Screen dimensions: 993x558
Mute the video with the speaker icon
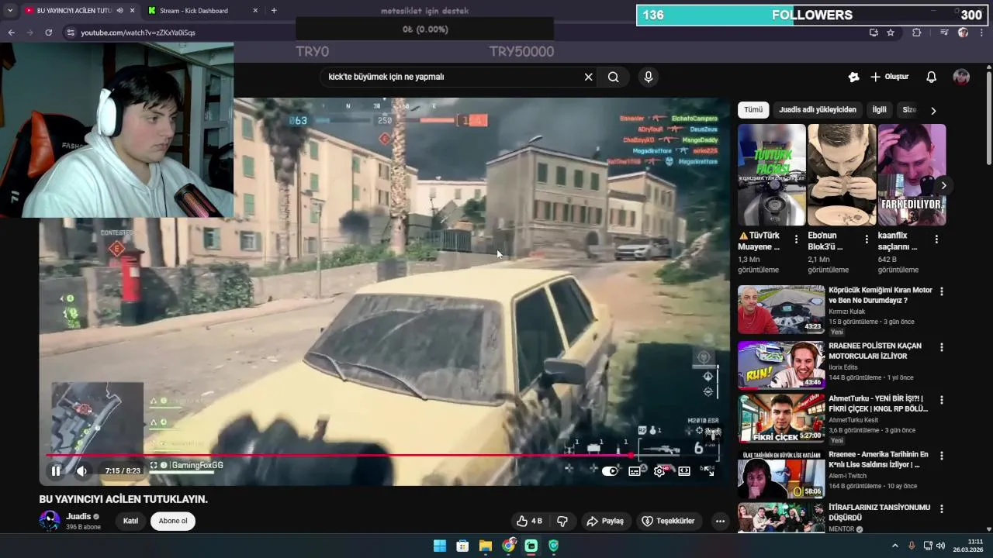[81, 470]
